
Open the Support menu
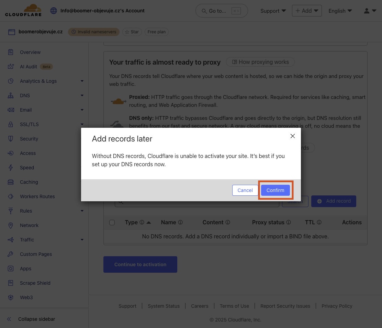coord(273,11)
